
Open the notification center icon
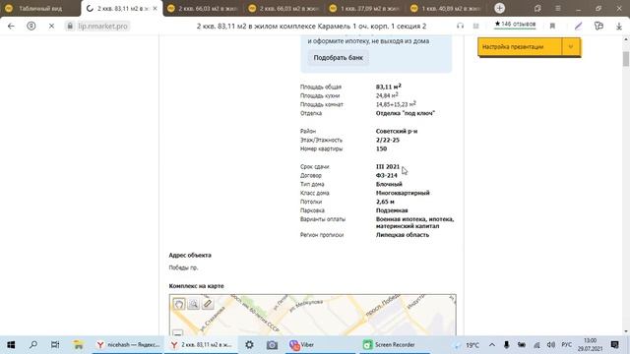pyautogui.click(x=614, y=345)
